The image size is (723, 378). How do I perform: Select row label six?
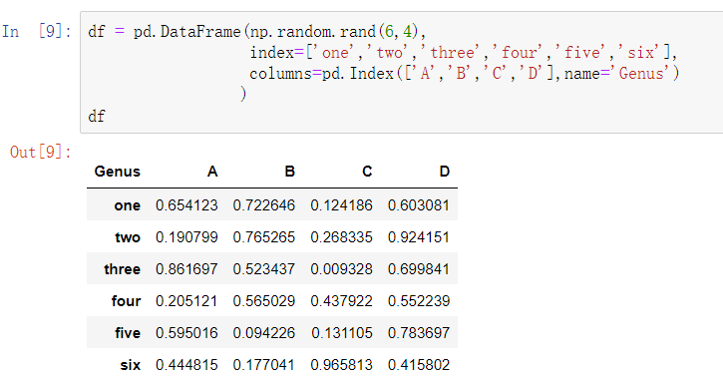click(130, 365)
